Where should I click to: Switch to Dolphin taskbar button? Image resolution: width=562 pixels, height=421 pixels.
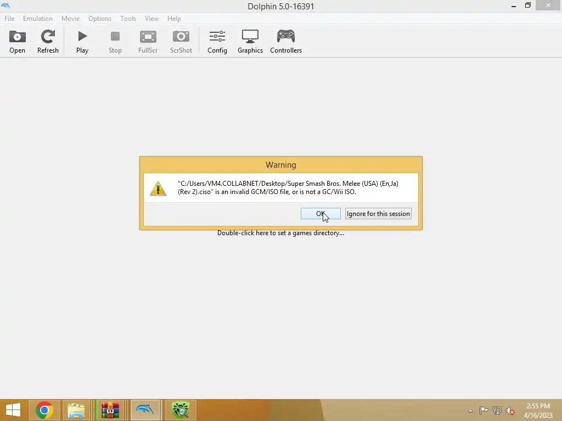(145, 410)
